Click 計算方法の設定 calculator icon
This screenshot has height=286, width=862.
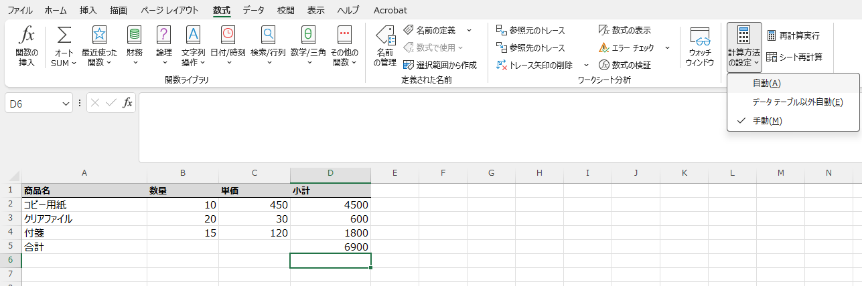[x=743, y=35]
